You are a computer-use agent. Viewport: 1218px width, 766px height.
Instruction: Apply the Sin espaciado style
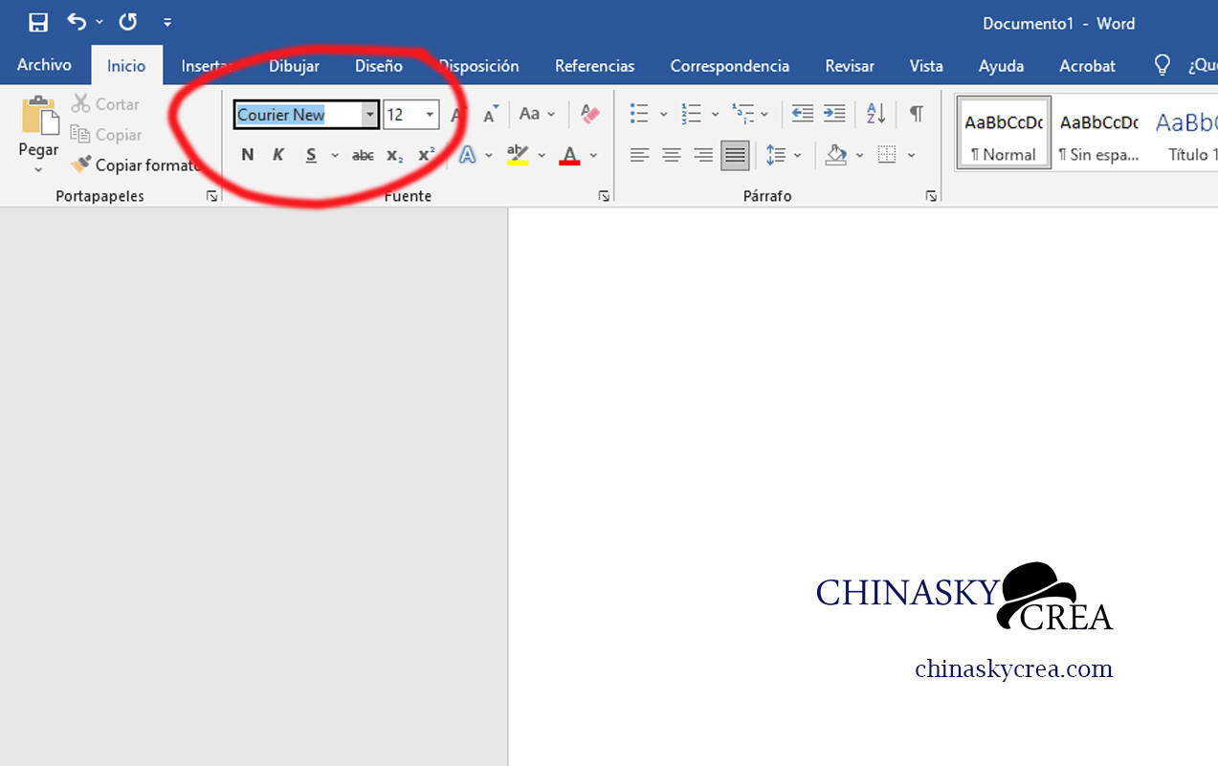click(1097, 132)
